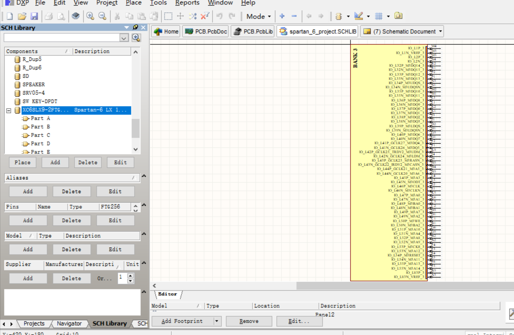Viewport: 514px width, 335px height.
Task: Collapse the Pins section
Action: coord(144,205)
